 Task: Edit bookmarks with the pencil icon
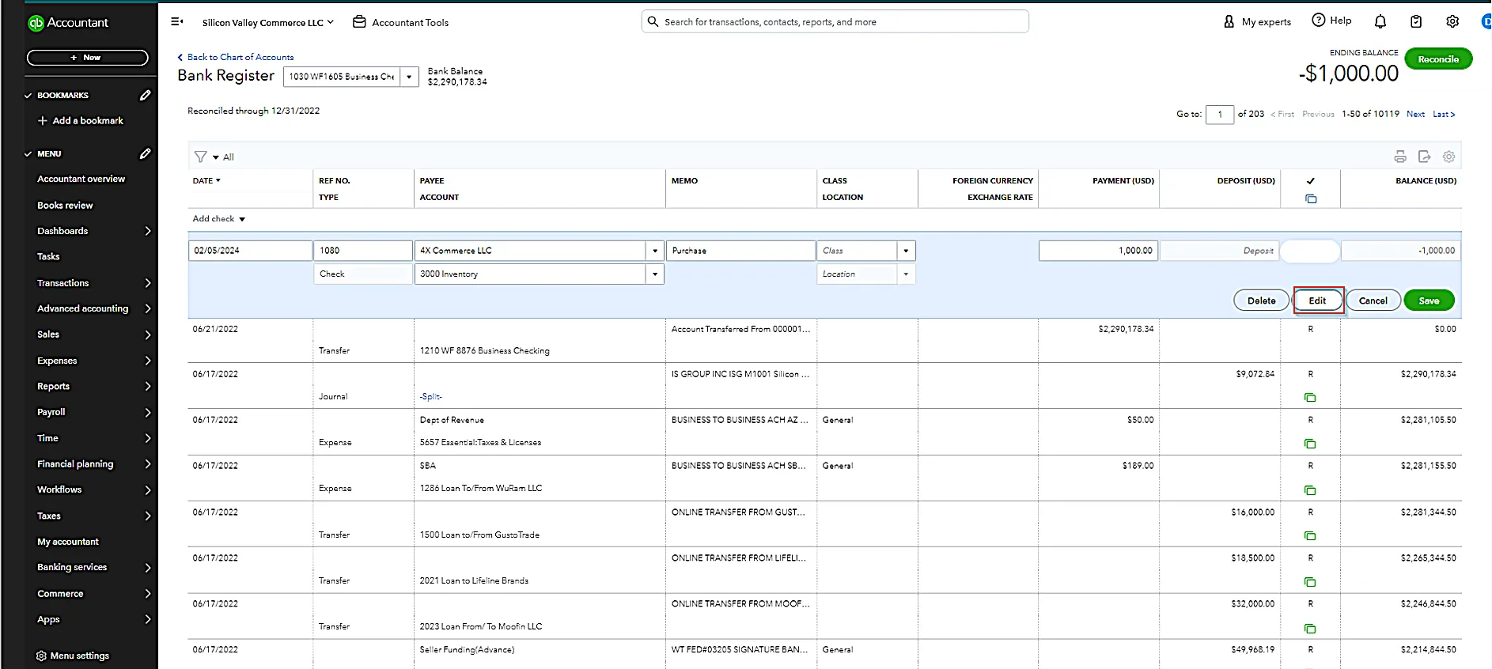145,96
